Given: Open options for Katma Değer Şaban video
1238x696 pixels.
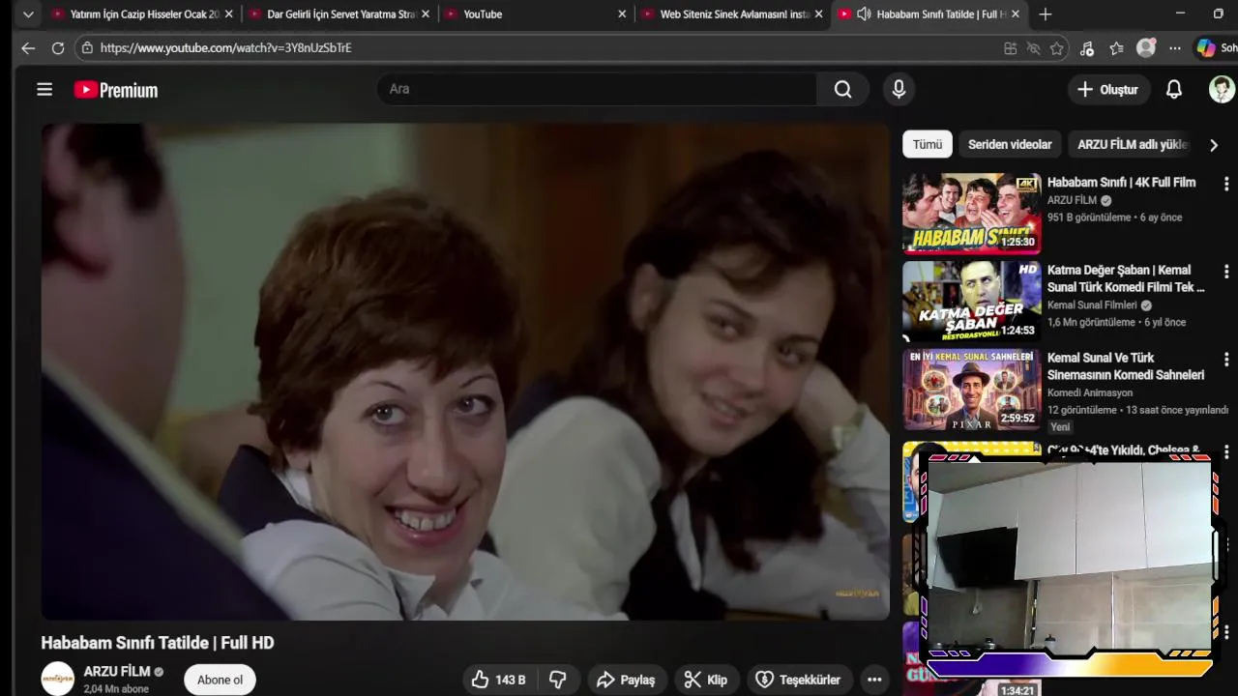Looking at the screenshot, I should pos(1226,272).
